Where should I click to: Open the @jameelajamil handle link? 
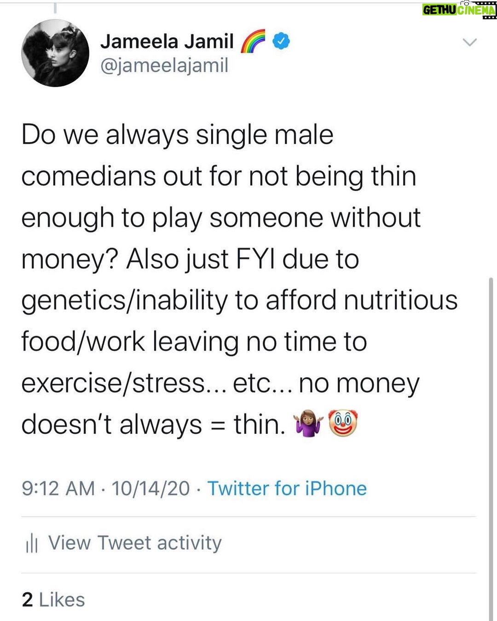pyautogui.click(x=164, y=65)
